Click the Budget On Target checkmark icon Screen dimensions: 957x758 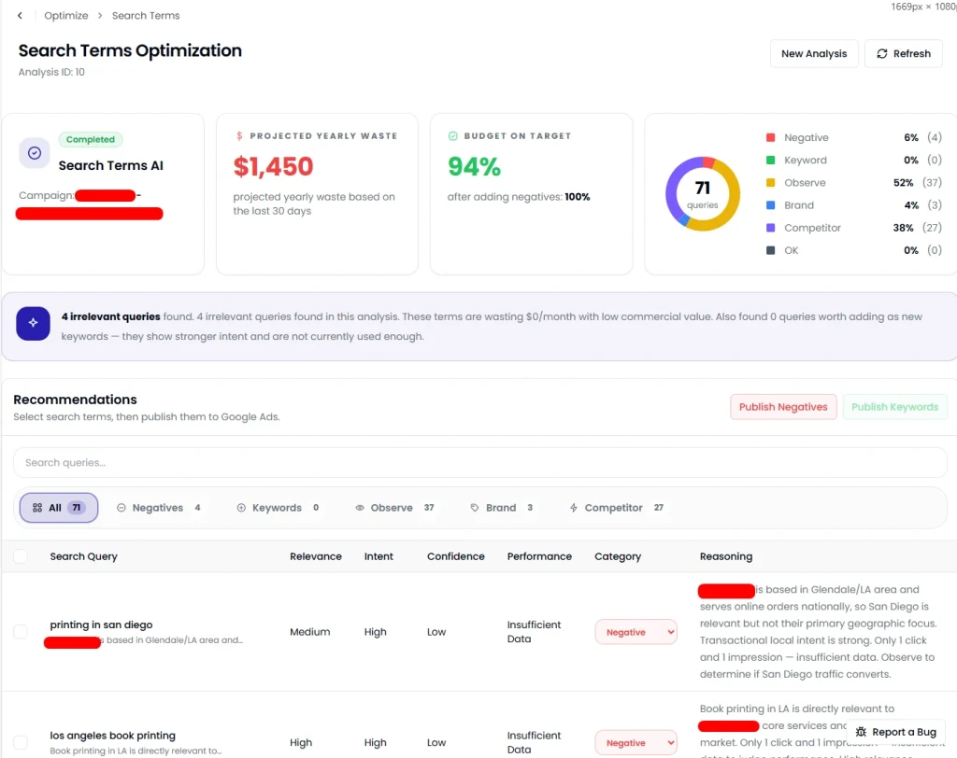tap(453, 136)
